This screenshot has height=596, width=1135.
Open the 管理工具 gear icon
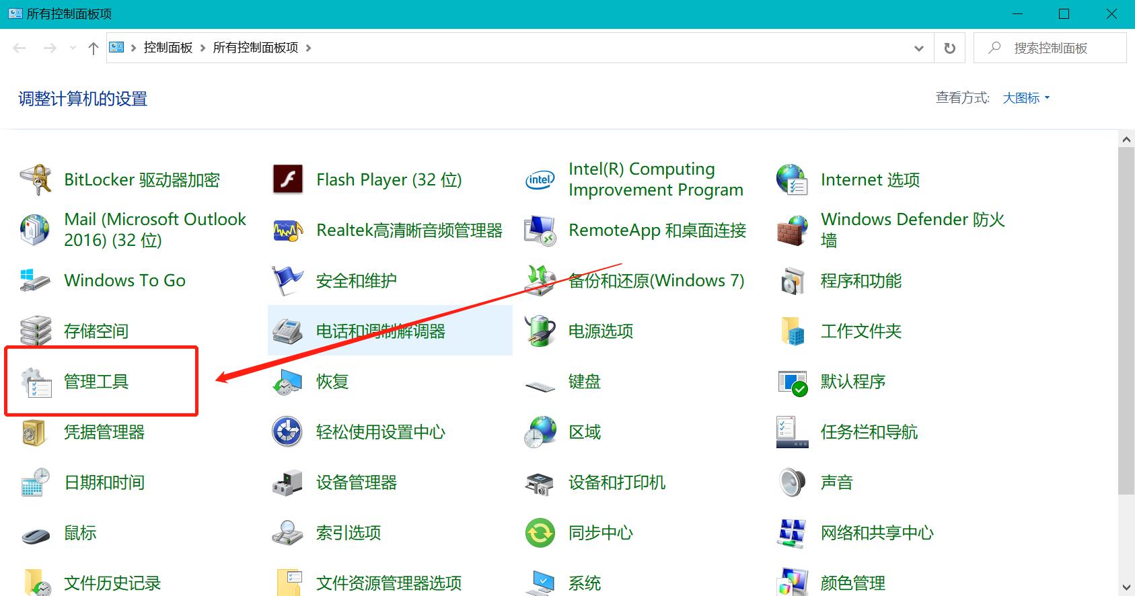click(36, 382)
